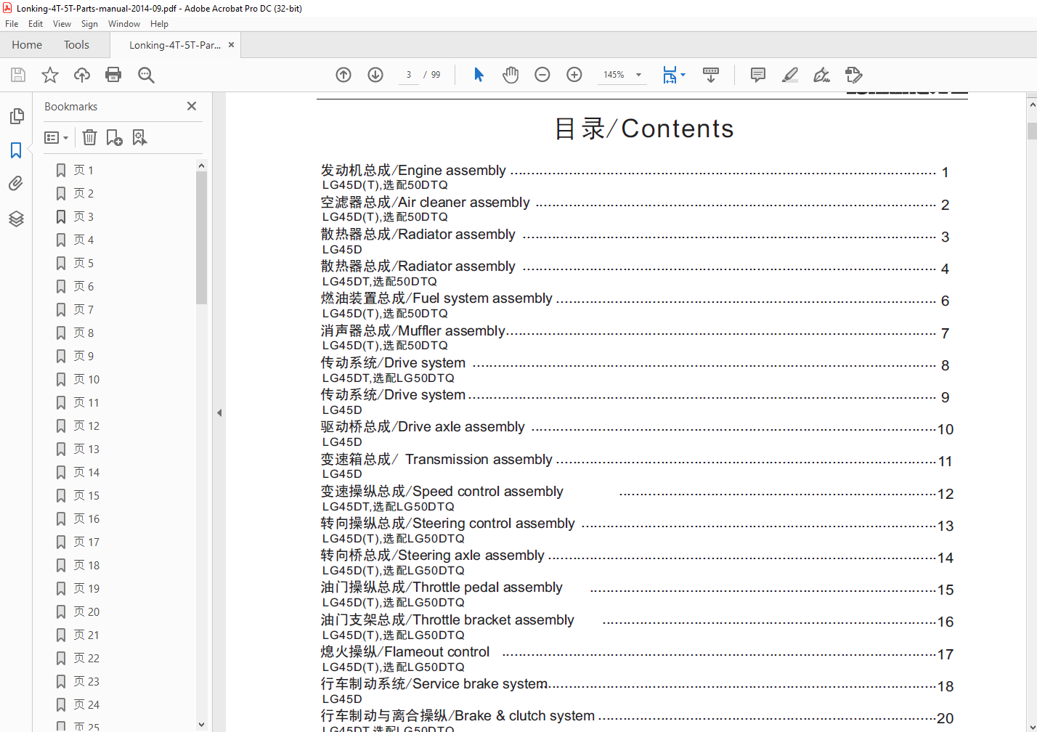Click the stamp or send icon

[854, 75]
